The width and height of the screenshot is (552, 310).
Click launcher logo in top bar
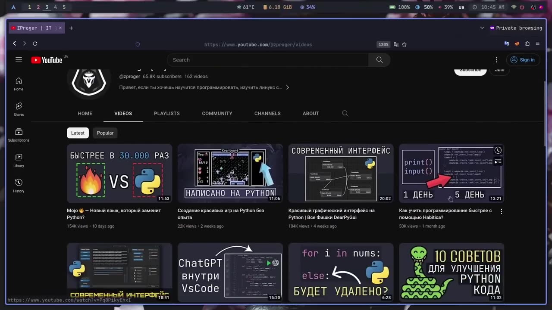pos(13,7)
